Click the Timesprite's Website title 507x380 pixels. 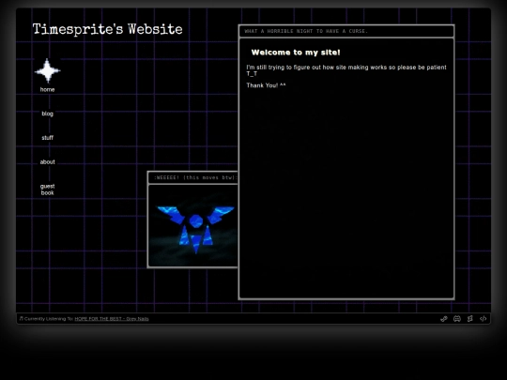tap(107, 29)
